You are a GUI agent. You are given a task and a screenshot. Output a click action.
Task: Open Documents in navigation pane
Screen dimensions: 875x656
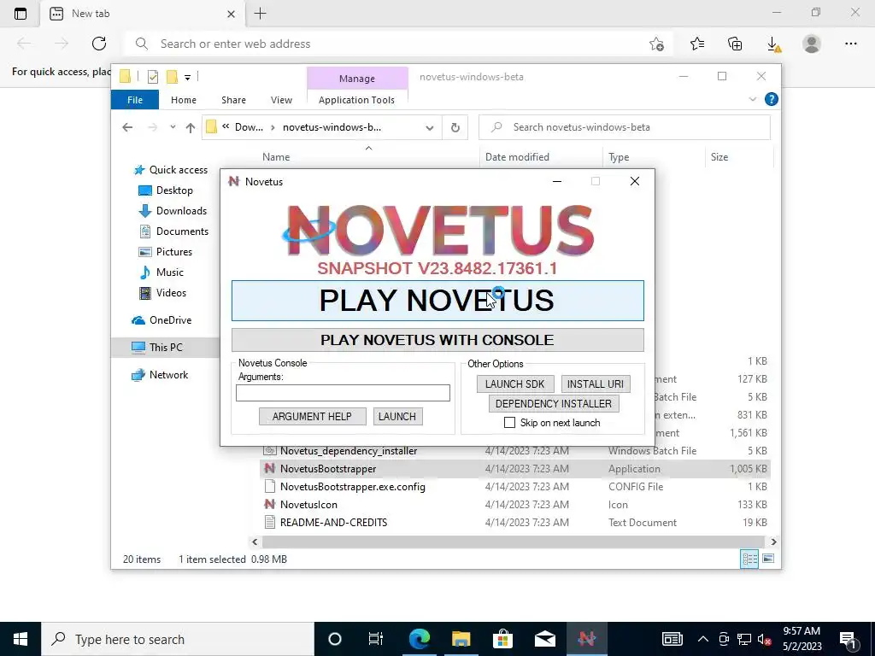point(173,231)
